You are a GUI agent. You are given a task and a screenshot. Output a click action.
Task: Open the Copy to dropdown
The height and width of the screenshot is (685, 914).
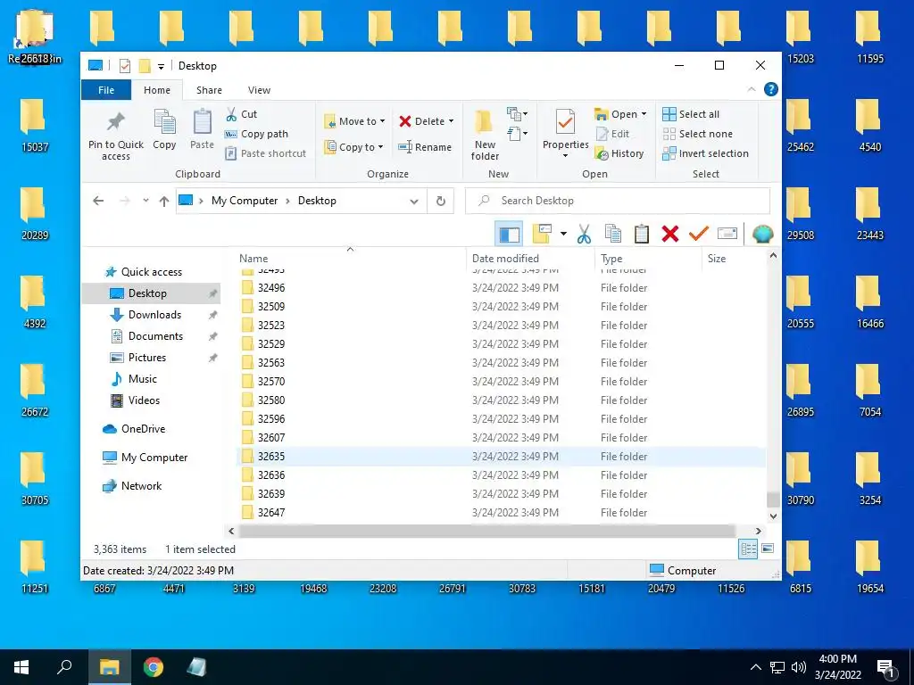[353, 147]
